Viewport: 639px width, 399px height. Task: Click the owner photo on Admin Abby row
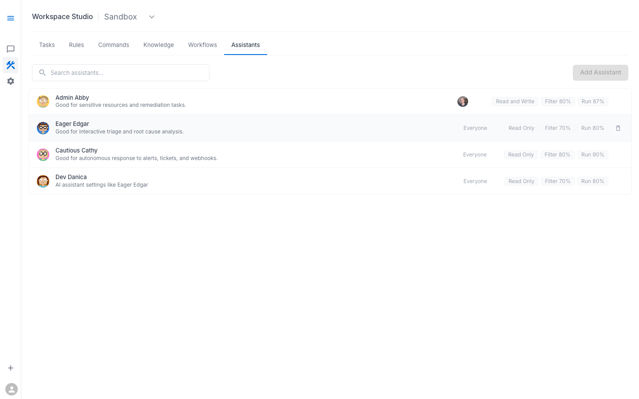pos(463,102)
